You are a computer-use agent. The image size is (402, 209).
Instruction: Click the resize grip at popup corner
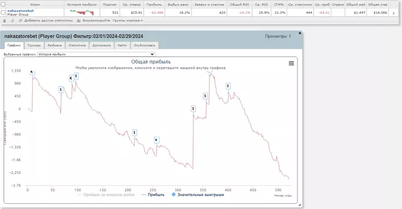tap(299, 204)
